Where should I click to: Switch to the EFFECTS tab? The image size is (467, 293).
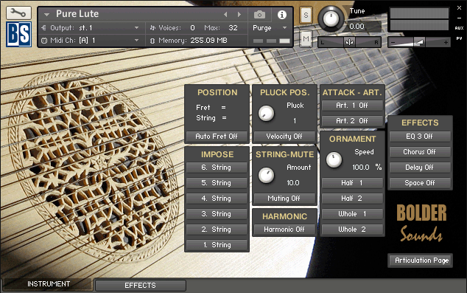140,286
